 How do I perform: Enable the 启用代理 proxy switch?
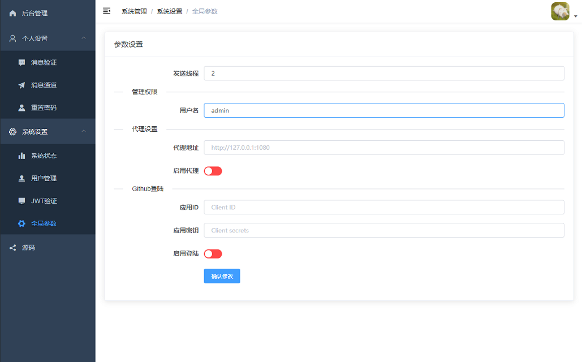point(213,171)
